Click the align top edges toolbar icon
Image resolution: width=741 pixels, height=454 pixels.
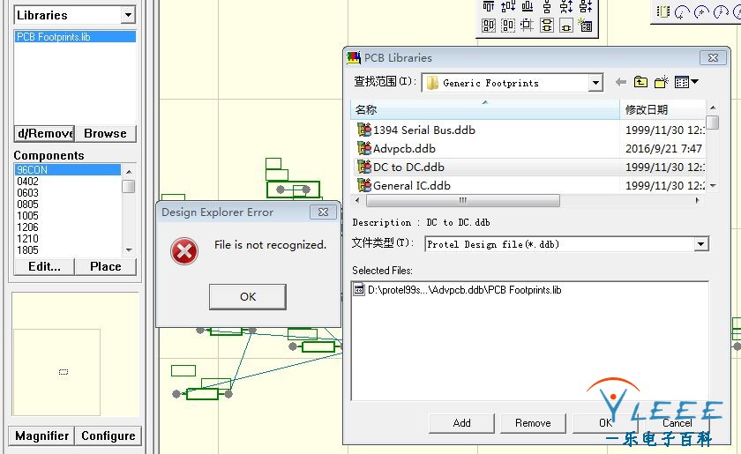tap(489, 7)
